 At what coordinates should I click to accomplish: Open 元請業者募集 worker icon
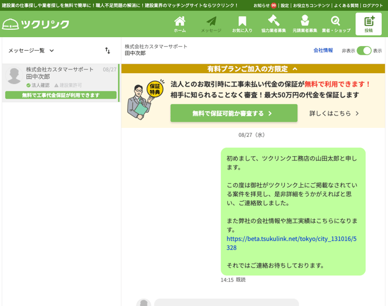[305, 24]
